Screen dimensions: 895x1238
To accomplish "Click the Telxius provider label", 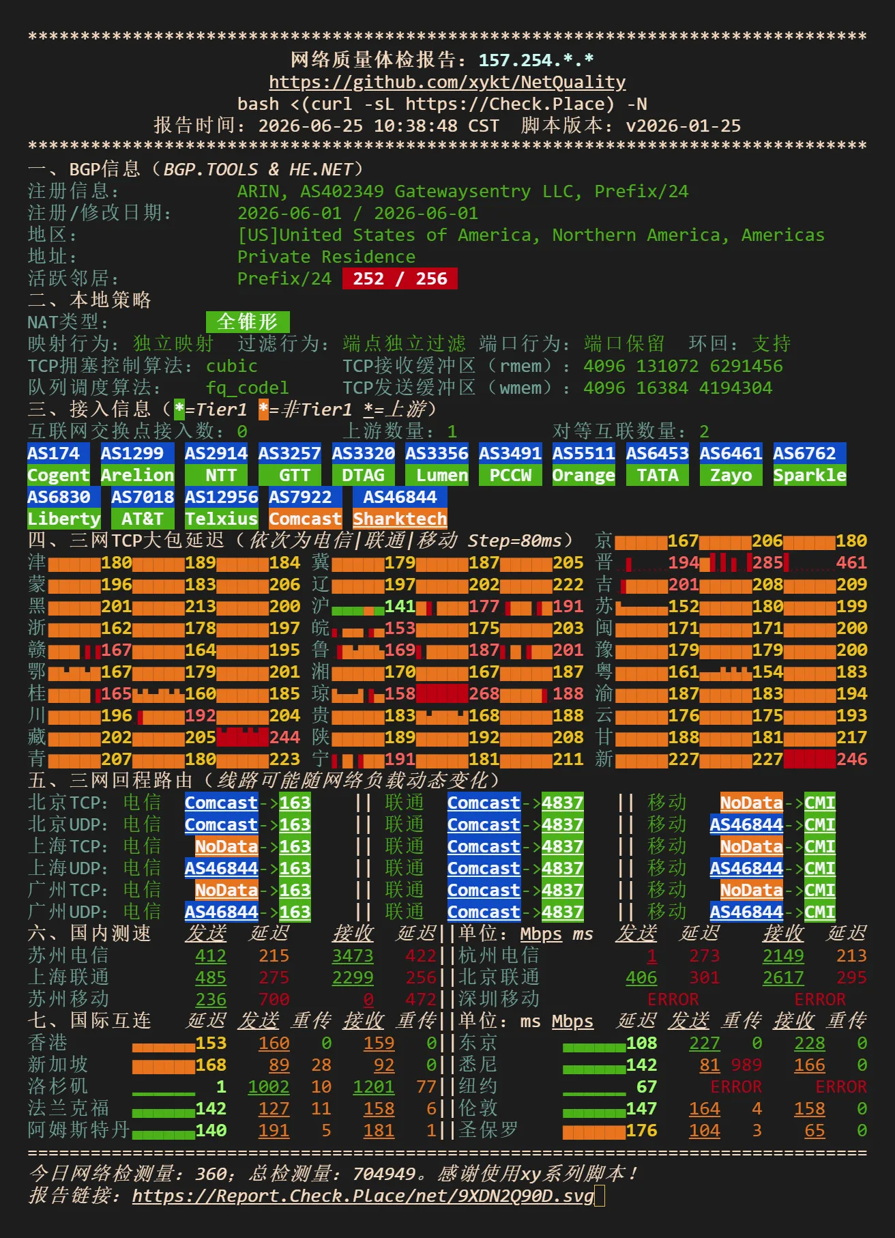I will 222,519.
